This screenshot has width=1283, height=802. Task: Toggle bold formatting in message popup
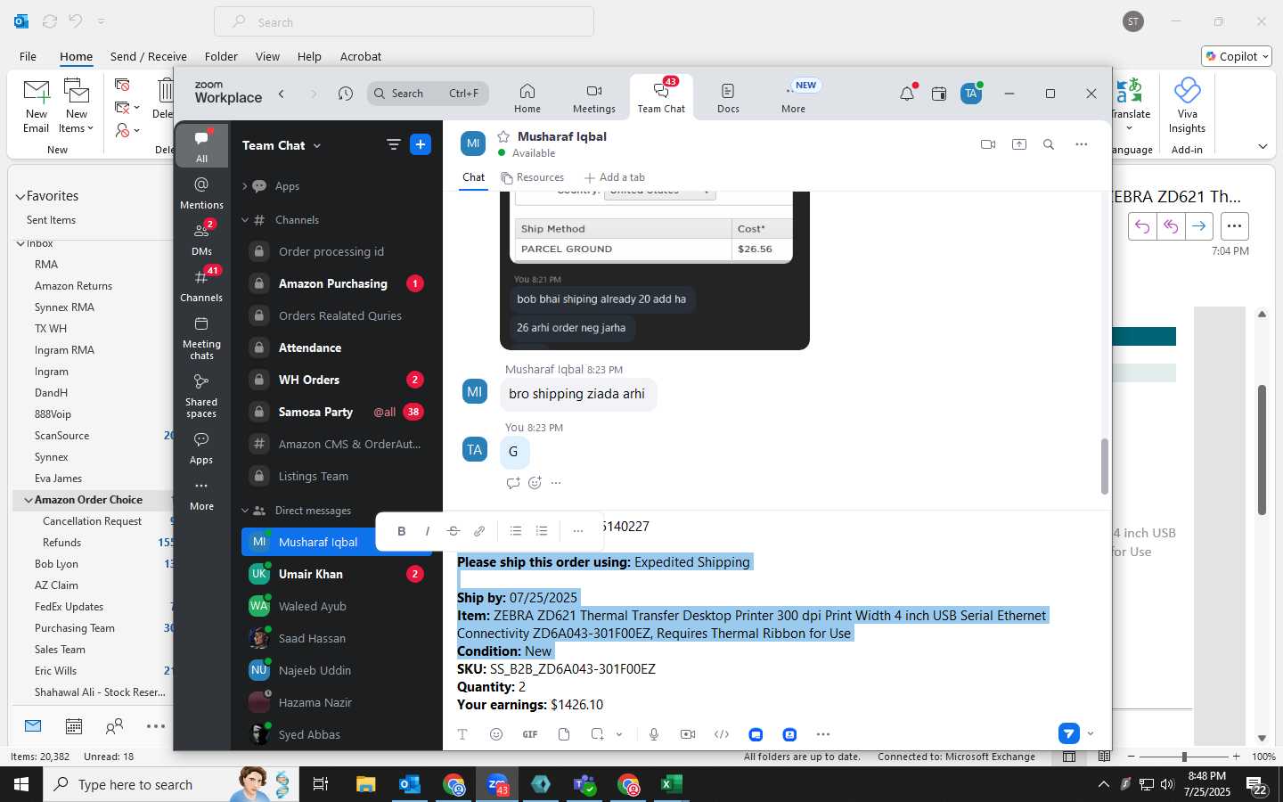(402, 531)
